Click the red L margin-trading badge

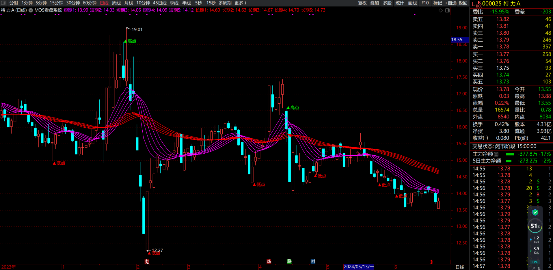[473, 4]
